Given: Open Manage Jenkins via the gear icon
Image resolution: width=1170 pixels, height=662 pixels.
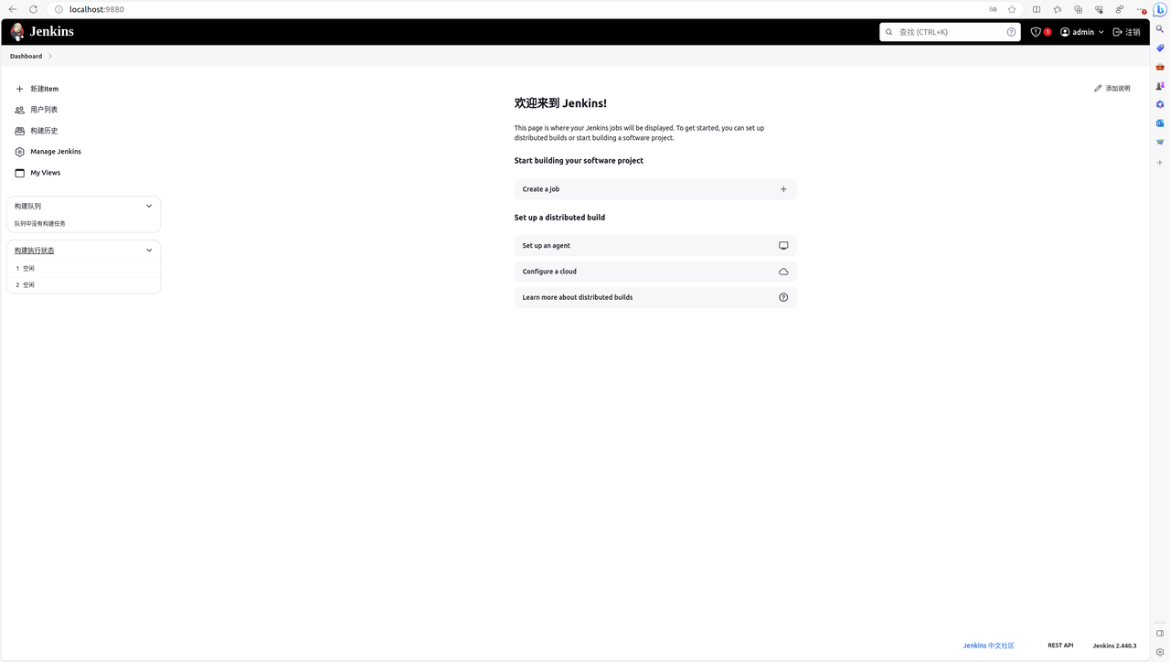Looking at the screenshot, I should click(x=19, y=151).
